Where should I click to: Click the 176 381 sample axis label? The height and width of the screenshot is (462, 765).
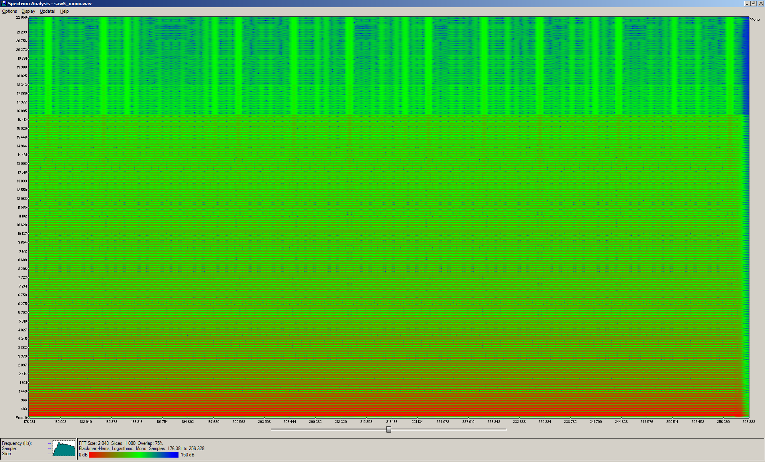pyautogui.click(x=29, y=421)
